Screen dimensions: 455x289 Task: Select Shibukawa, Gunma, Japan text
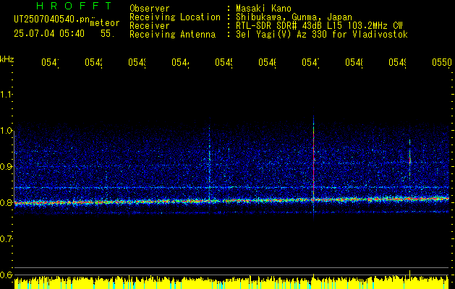pyautogui.click(x=294, y=17)
